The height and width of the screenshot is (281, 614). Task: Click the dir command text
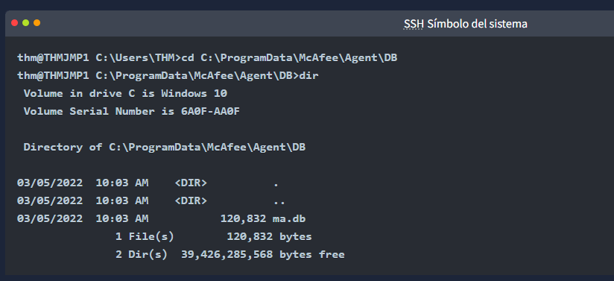[x=308, y=76]
